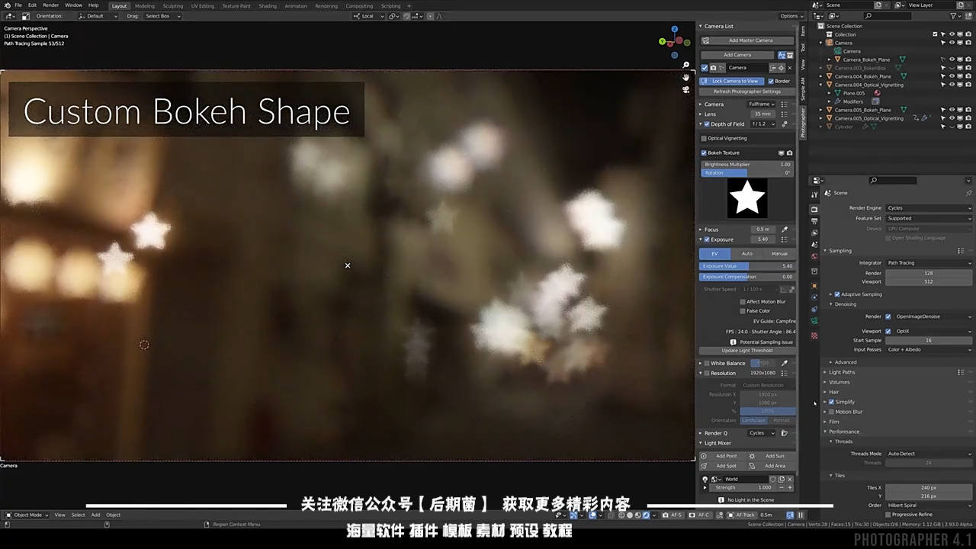Click Camera.004_Bokeh_Plane mesh data icon

pos(903,76)
